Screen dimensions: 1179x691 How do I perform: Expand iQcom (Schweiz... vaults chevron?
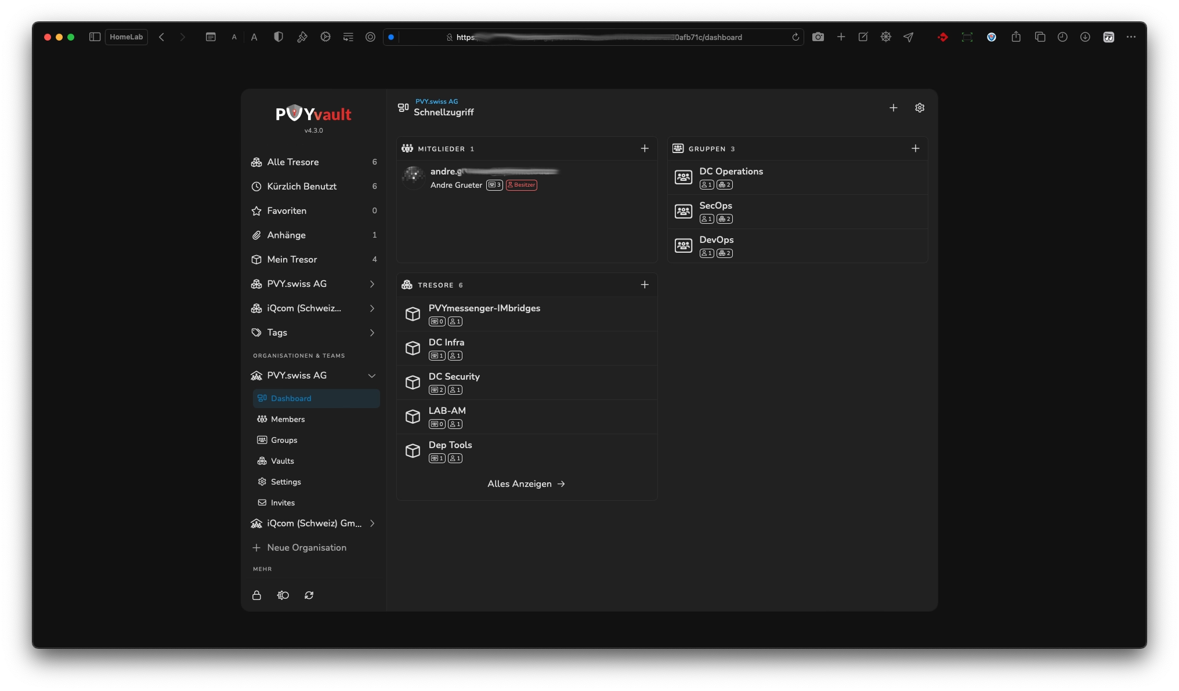click(x=372, y=308)
